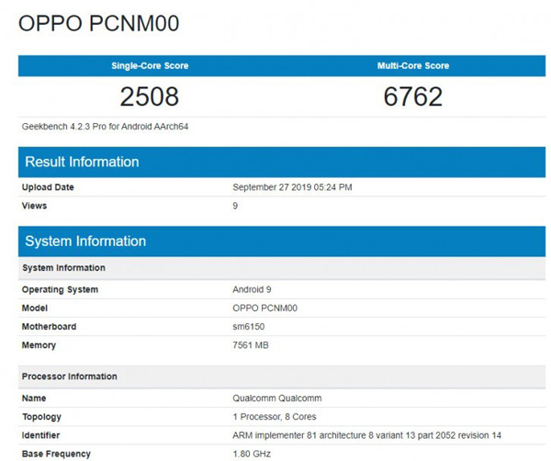
Task: Select the 7561 MB memory value
Action: pos(251,345)
